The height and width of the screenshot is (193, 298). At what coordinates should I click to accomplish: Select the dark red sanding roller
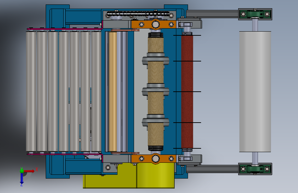pos(187,92)
